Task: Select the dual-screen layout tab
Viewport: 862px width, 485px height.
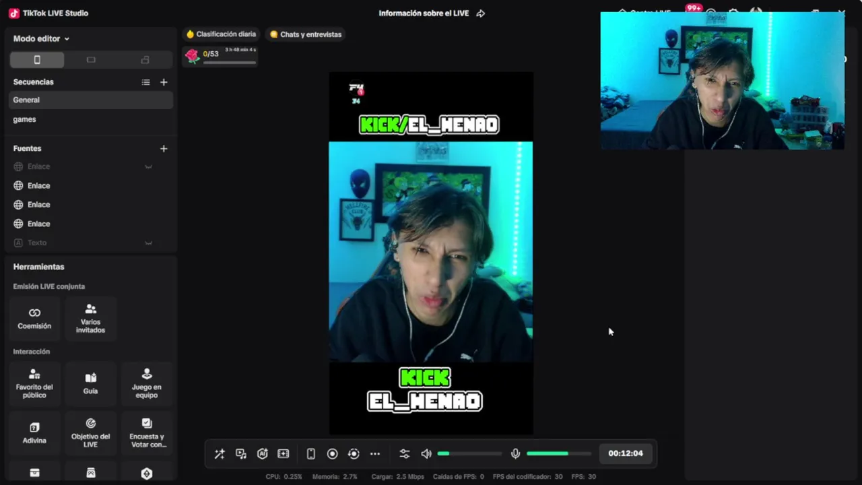Action: point(145,60)
